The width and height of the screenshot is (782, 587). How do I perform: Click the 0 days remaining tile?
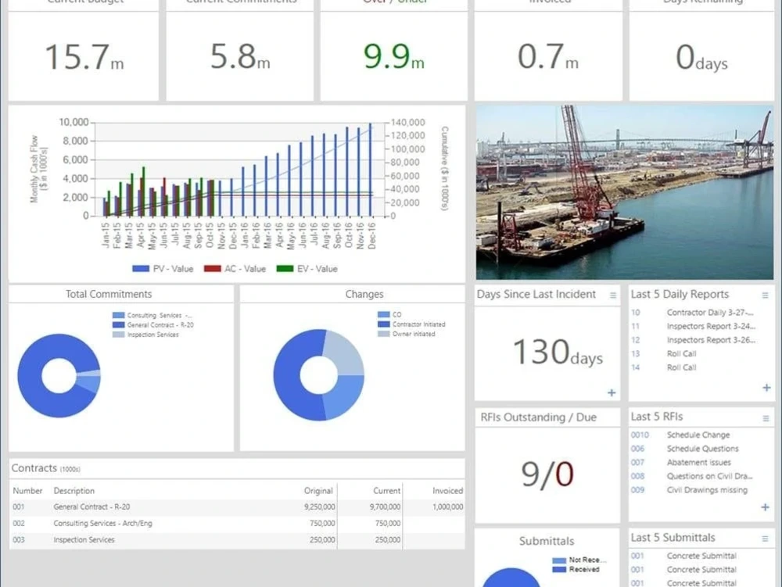701,57
